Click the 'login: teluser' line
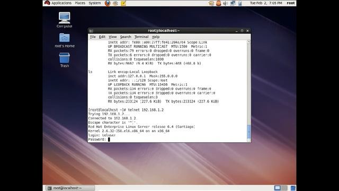The height and width of the screenshot is (191, 339). pyautogui.click(x=102, y=135)
